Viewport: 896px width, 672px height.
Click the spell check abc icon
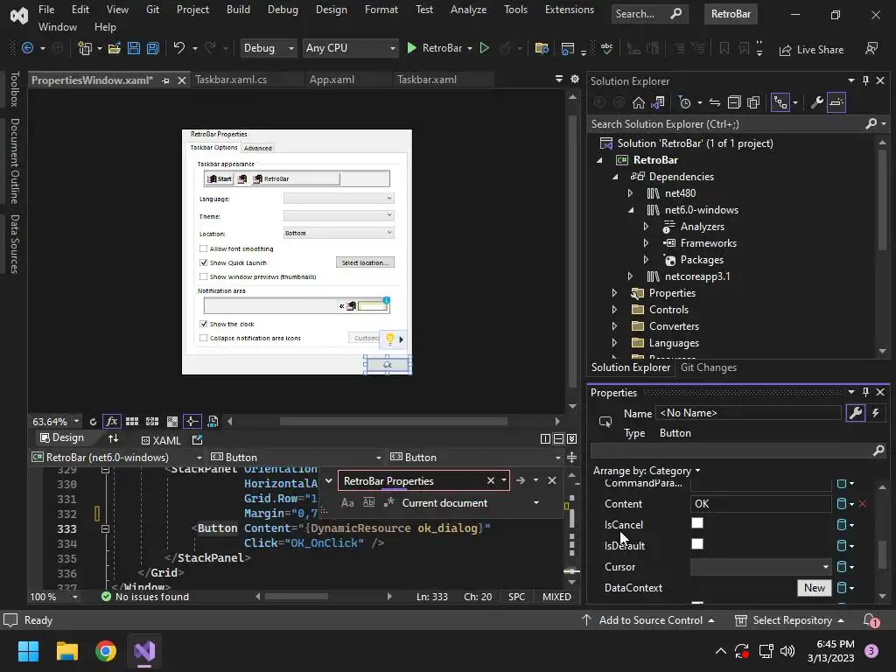coord(606,49)
